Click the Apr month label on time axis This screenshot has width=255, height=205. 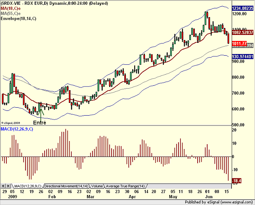pyautogui.click(x=132, y=197)
